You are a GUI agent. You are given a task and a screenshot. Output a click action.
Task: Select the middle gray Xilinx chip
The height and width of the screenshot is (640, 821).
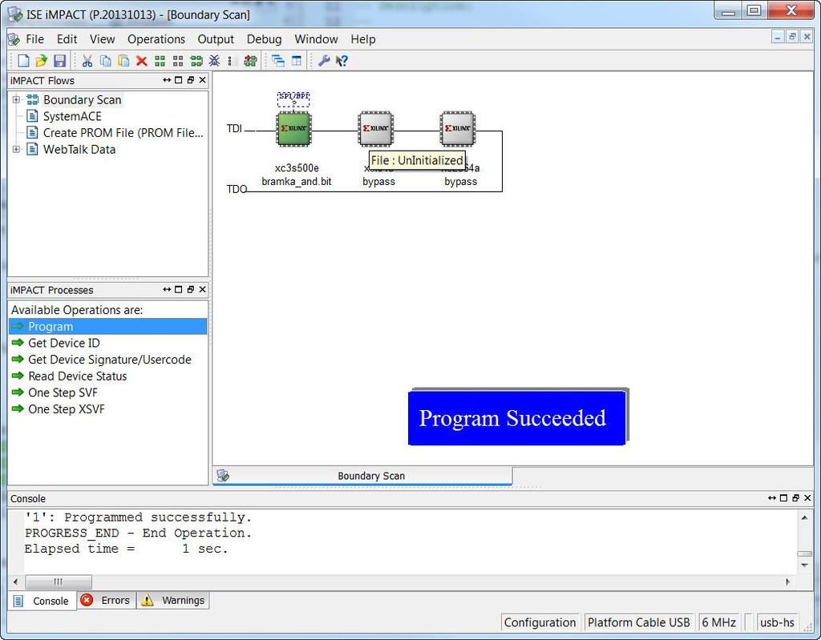[376, 129]
